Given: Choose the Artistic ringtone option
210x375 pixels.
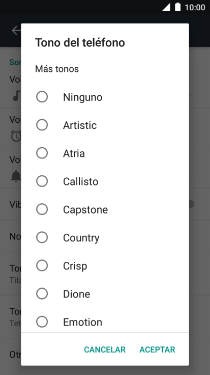Looking at the screenshot, I should pyautogui.click(x=105, y=125).
